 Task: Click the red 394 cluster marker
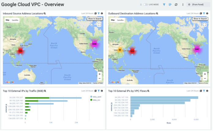21,51
